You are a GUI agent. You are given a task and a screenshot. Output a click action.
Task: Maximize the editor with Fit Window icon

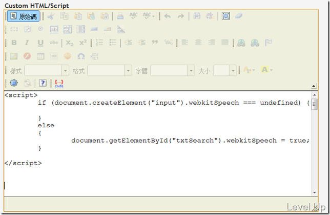[14, 83]
